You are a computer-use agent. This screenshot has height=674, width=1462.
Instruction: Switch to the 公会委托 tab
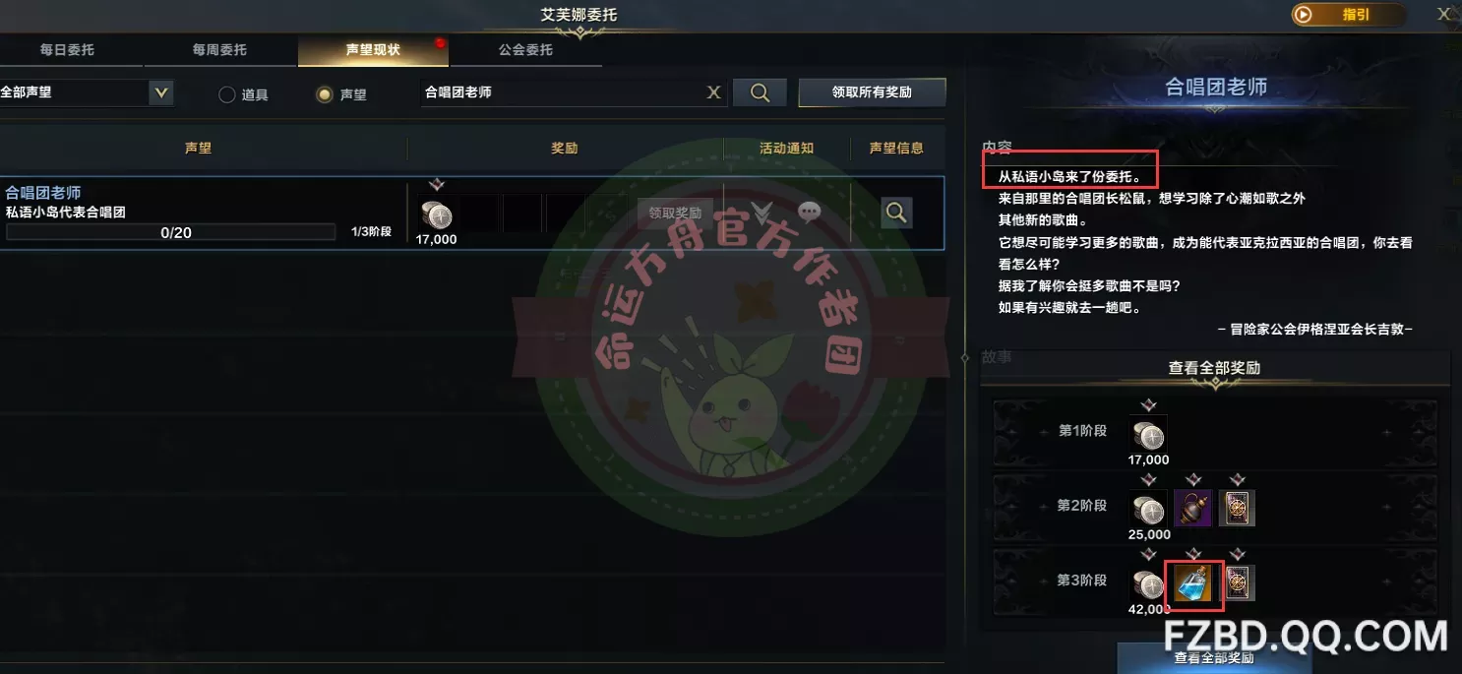coord(525,49)
